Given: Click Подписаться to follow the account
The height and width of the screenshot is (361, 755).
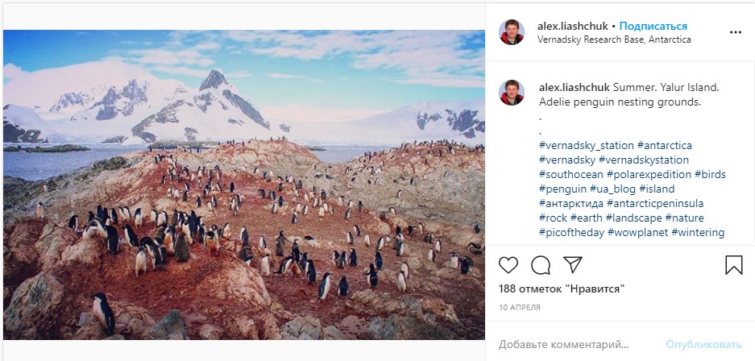Looking at the screenshot, I should (x=653, y=26).
